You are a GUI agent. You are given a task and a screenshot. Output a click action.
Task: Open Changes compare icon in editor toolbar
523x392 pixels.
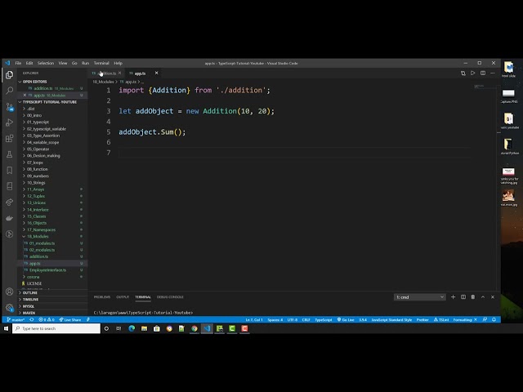coord(463,73)
